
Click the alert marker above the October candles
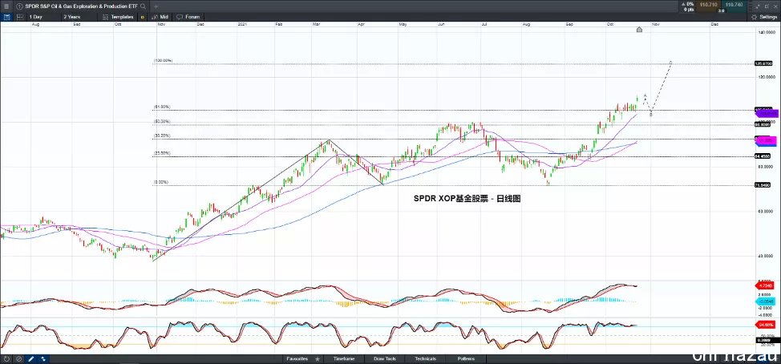click(640, 30)
